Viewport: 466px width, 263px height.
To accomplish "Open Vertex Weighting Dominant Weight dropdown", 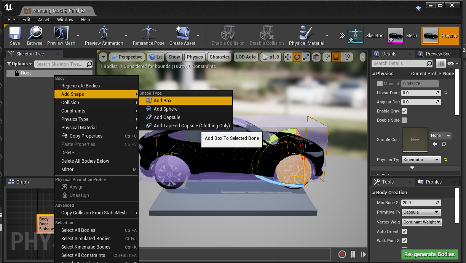I will point(422,222).
